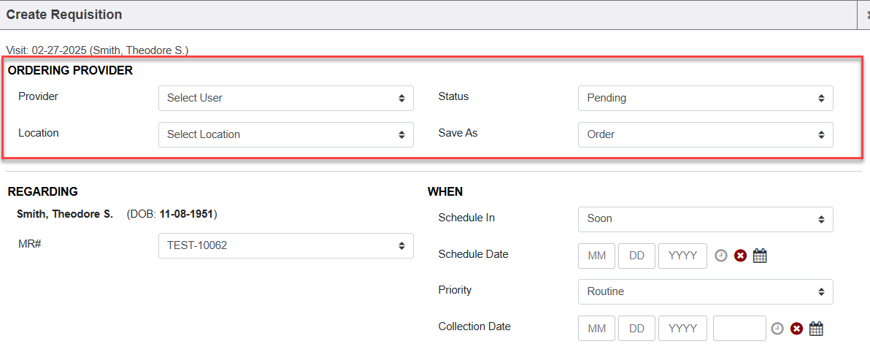
Task: Open the Status dropdown showing Pending
Action: pyautogui.click(x=705, y=98)
